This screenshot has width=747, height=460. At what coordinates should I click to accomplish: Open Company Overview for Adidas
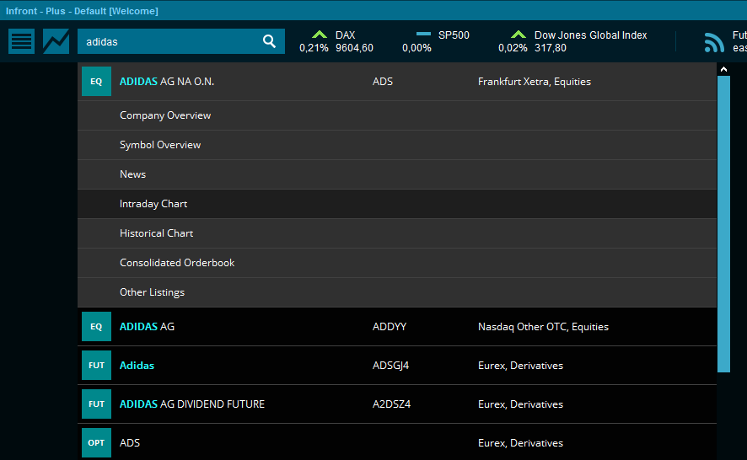[x=397, y=115]
